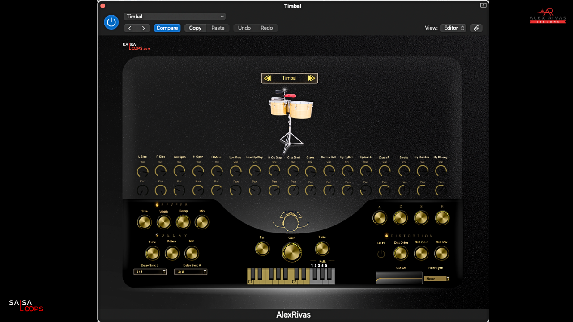Go to the next preset arrow
The width and height of the screenshot is (573, 322).
(143, 28)
